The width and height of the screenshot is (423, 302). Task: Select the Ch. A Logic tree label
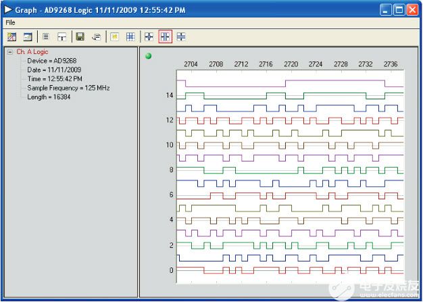[x=32, y=52]
